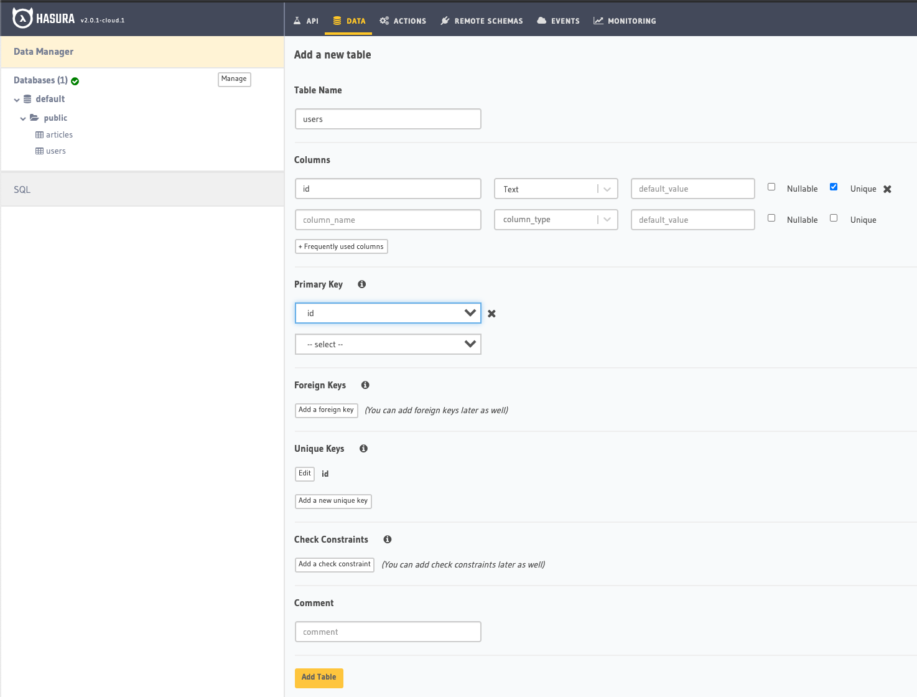The image size is (917, 697).
Task: Click Add a check constraint button
Action: 335,564
